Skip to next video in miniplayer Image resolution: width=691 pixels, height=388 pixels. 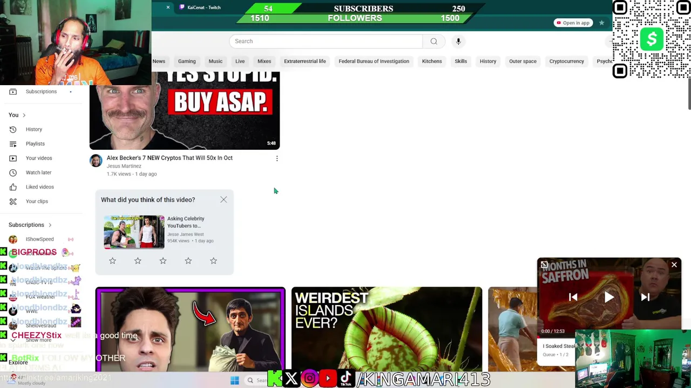(x=645, y=297)
